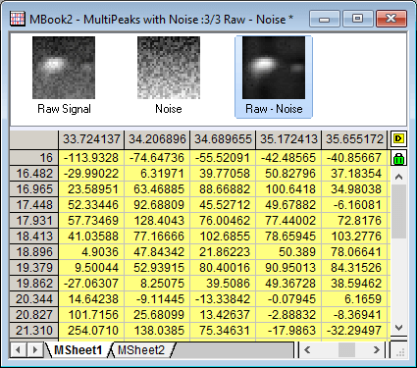Click the MBook2 matrix window icon

pos(18,19)
